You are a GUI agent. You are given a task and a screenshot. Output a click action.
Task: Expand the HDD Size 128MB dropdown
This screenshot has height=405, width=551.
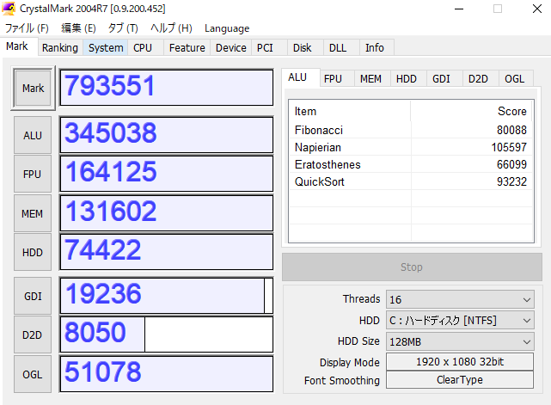tap(459, 341)
